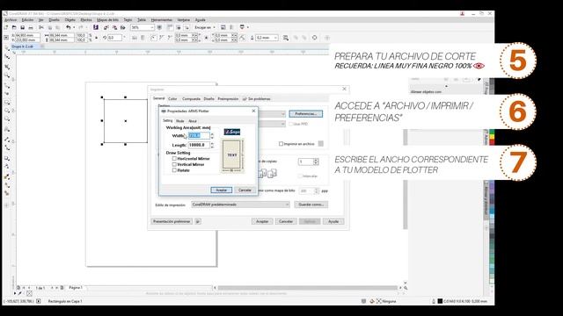Image resolution: width=563 pixels, height=316 pixels.
Task: Click the Width input field in plotter properties
Action: (x=199, y=136)
